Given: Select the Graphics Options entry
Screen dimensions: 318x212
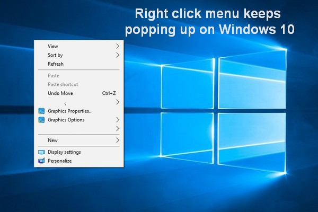Looking at the screenshot, I should (x=78, y=120).
